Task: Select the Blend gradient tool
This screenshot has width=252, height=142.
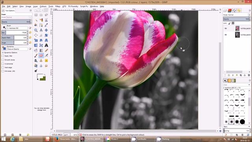Action: point(41,50)
